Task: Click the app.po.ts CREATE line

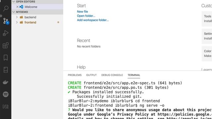Action: (118, 87)
